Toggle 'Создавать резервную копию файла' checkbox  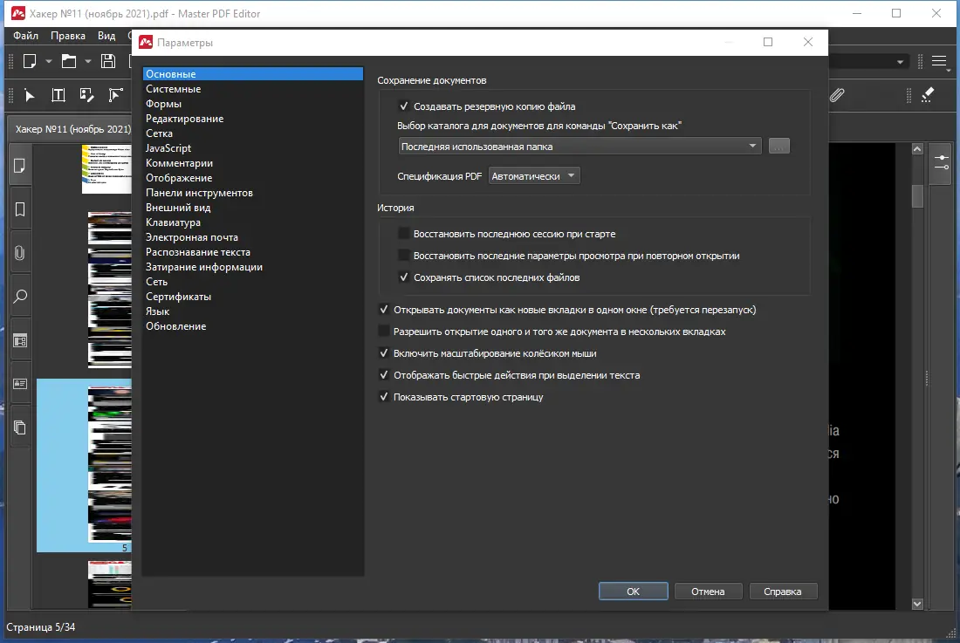pyautogui.click(x=403, y=106)
